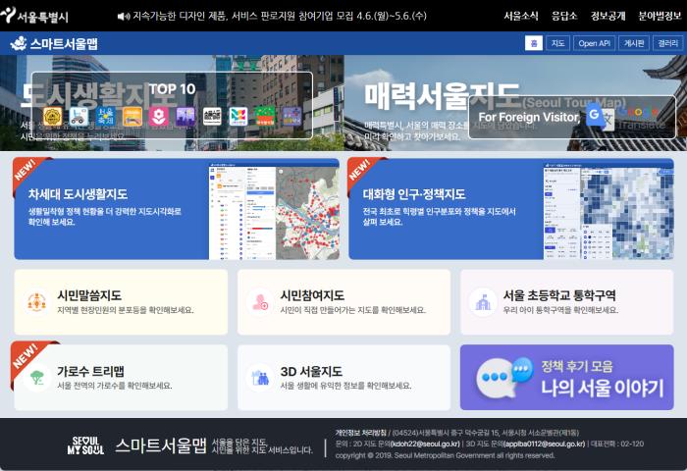Click the 시민참여지도 circular icon
The width and height of the screenshot is (687, 471).
tap(260, 301)
